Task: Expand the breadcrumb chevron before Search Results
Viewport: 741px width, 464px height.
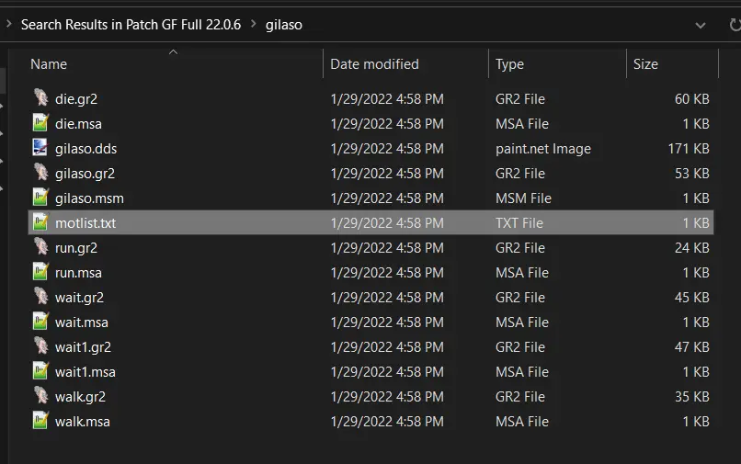Action: tap(8, 25)
